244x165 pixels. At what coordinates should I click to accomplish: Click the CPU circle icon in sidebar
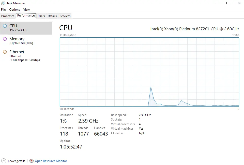tap(5, 26)
